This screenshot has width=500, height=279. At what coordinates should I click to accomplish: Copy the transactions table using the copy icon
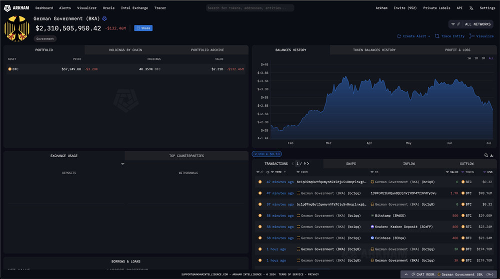(486, 155)
